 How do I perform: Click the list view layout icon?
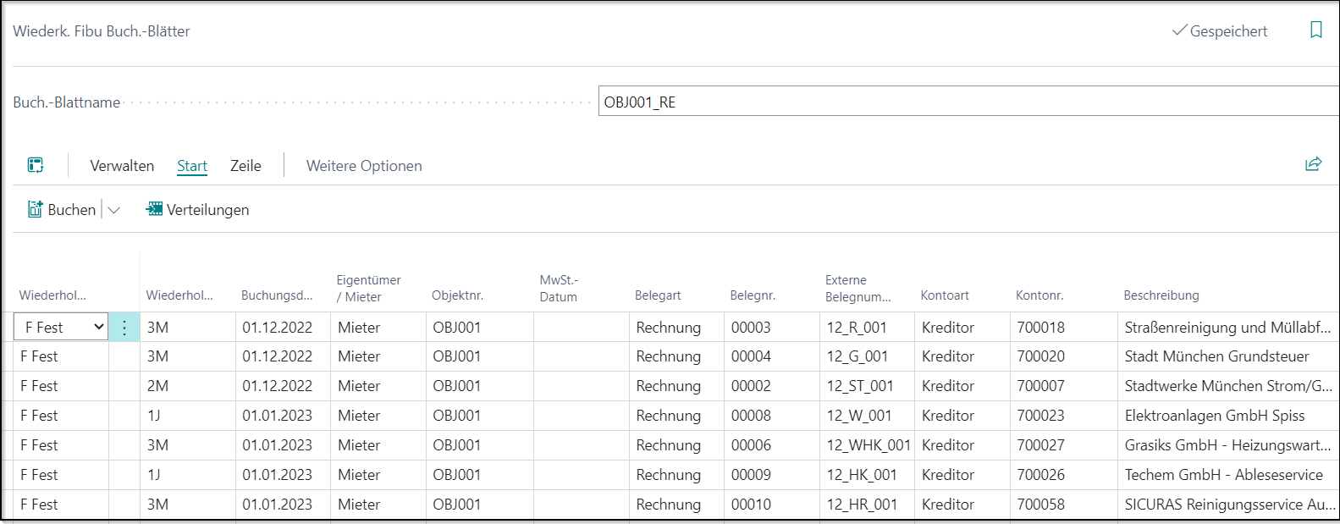click(x=36, y=165)
